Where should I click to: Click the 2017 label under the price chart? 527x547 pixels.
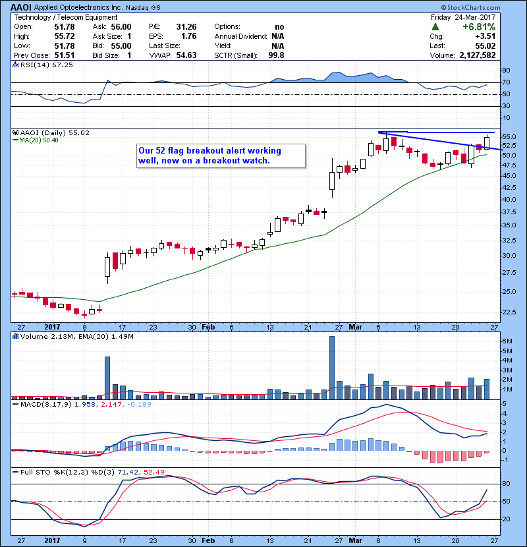pos(53,328)
